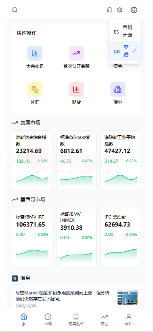View the 标普/BMV INMEX sparkline chart

(76, 257)
